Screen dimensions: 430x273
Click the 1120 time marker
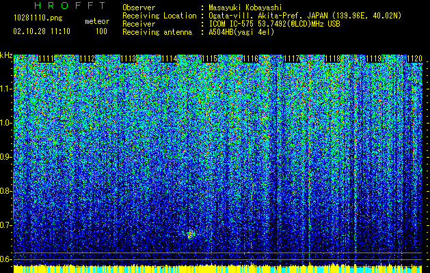coord(414,59)
